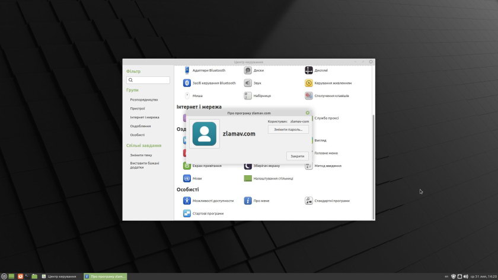This screenshot has width=498, height=280.
Task: Click the Служба проксі label
Action: (x=326, y=118)
